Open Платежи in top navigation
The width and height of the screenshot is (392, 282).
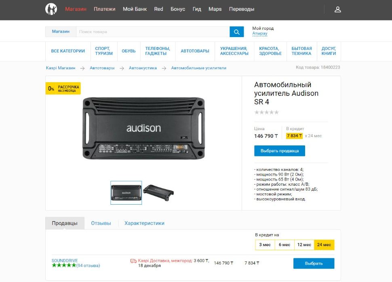[105, 9]
